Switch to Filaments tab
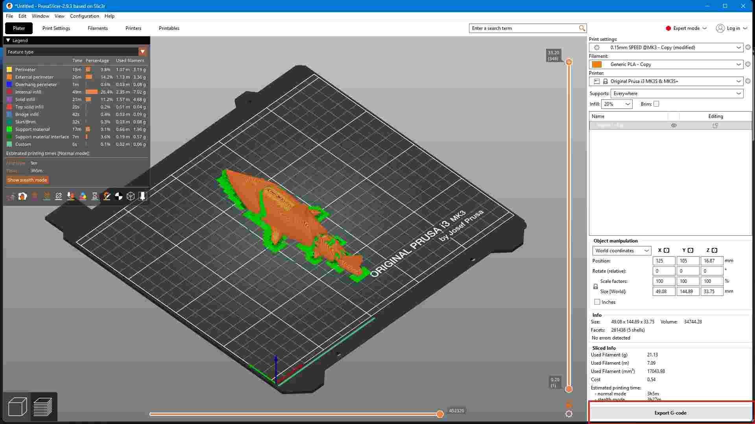Screen dimensions: 755x424 pos(98,28)
